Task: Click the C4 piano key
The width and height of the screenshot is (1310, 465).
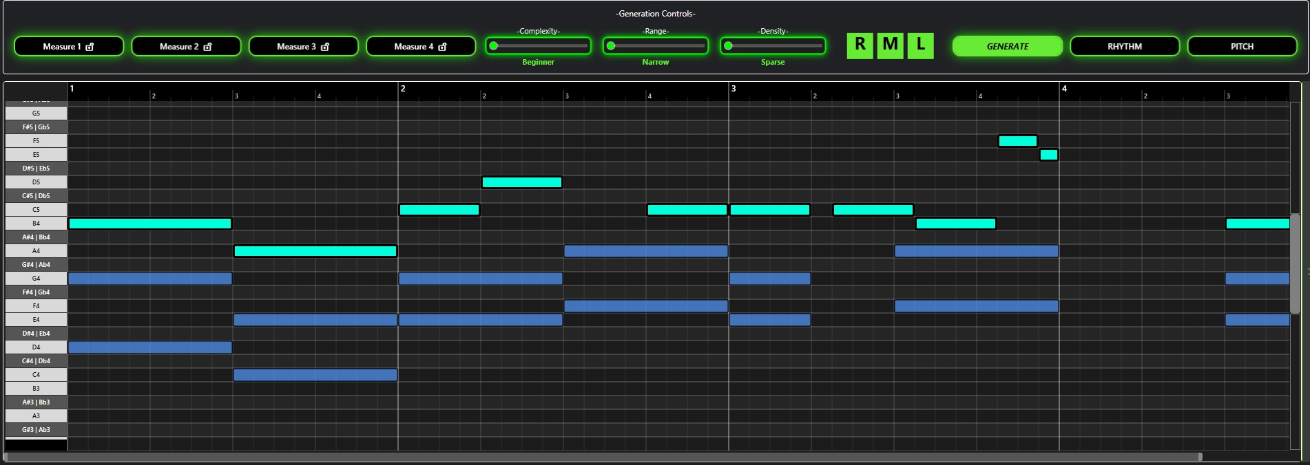Action: pos(36,374)
